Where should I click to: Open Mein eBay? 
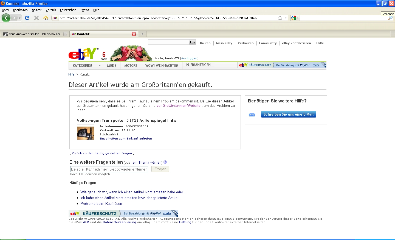[x=224, y=43]
